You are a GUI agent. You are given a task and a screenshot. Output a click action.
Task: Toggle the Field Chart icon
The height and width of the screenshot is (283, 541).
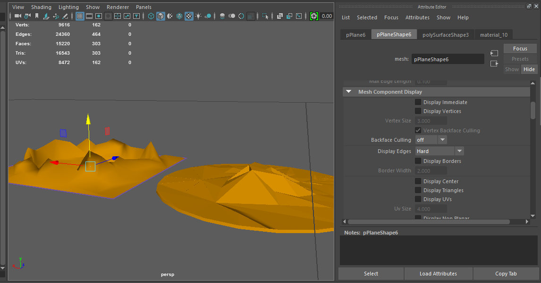117,16
